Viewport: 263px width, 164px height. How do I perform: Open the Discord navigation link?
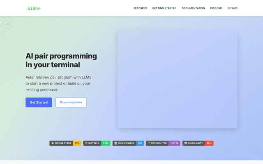coord(216,8)
